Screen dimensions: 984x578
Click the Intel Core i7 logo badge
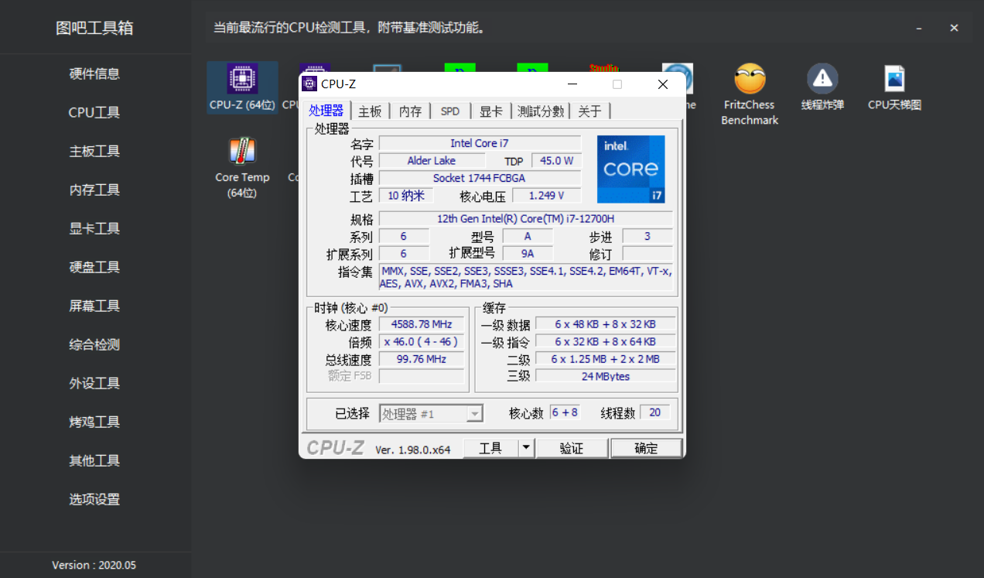point(630,169)
